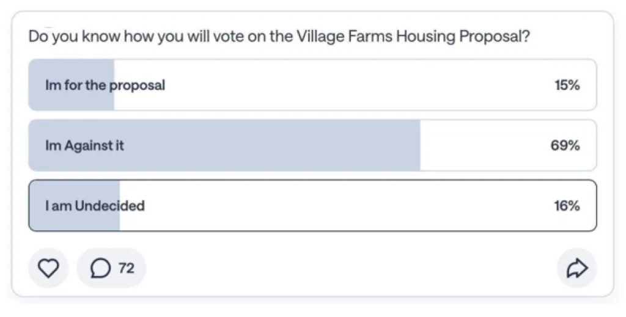626x317 pixels.
Task: Click the 15% result percentage
Action: tap(567, 85)
